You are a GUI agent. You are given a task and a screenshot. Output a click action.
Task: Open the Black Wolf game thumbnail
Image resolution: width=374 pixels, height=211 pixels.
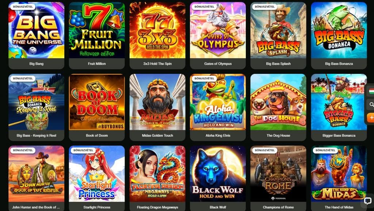[x=218, y=174]
